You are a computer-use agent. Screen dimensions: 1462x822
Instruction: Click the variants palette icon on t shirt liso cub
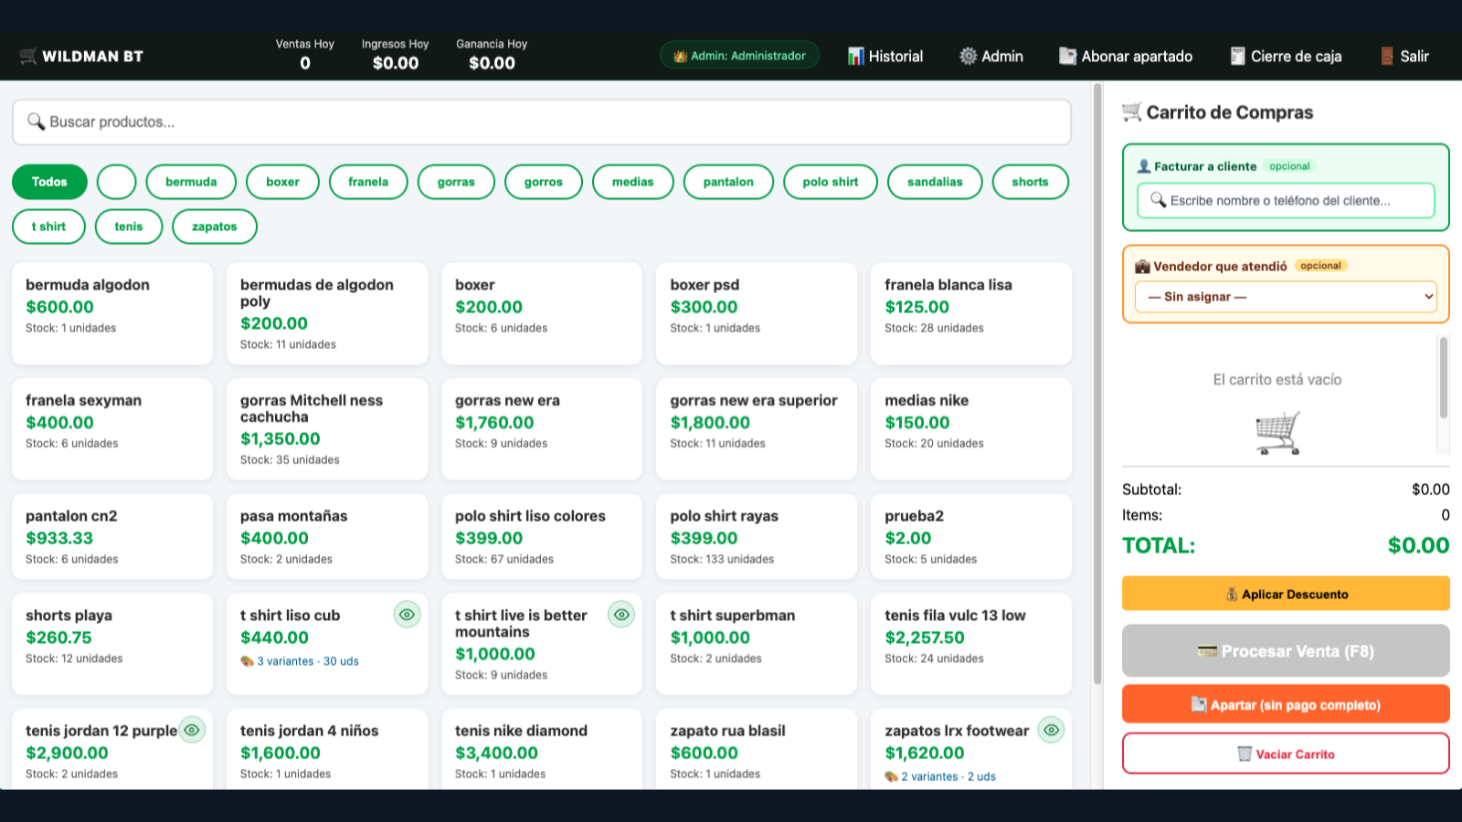[247, 661]
